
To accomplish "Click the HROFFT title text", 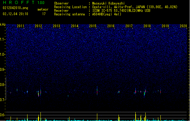I will coord(19,2).
